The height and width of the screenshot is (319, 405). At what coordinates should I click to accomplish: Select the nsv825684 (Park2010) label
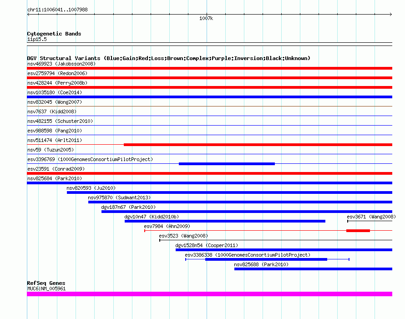(55, 178)
